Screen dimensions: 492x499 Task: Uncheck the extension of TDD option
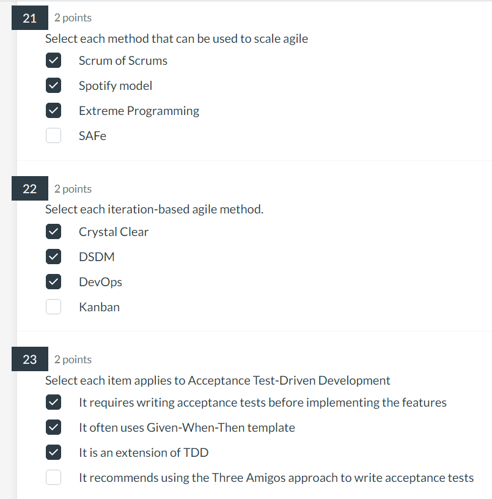pyautogui.click(x=53, y=452)
